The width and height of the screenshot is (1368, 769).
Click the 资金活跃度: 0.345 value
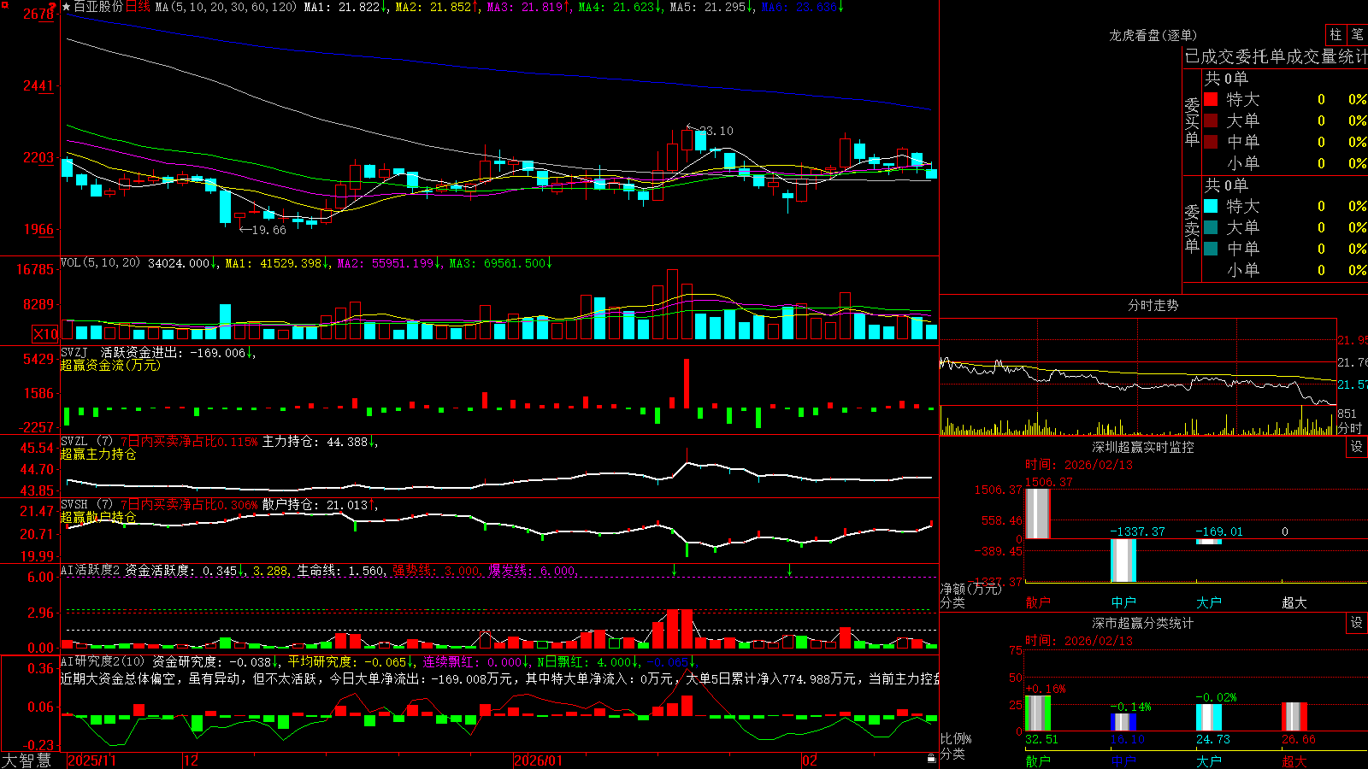tap(181, 570)
